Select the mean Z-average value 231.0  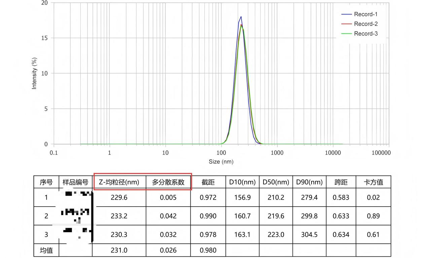pyautogui.click(x=119, y=250)
